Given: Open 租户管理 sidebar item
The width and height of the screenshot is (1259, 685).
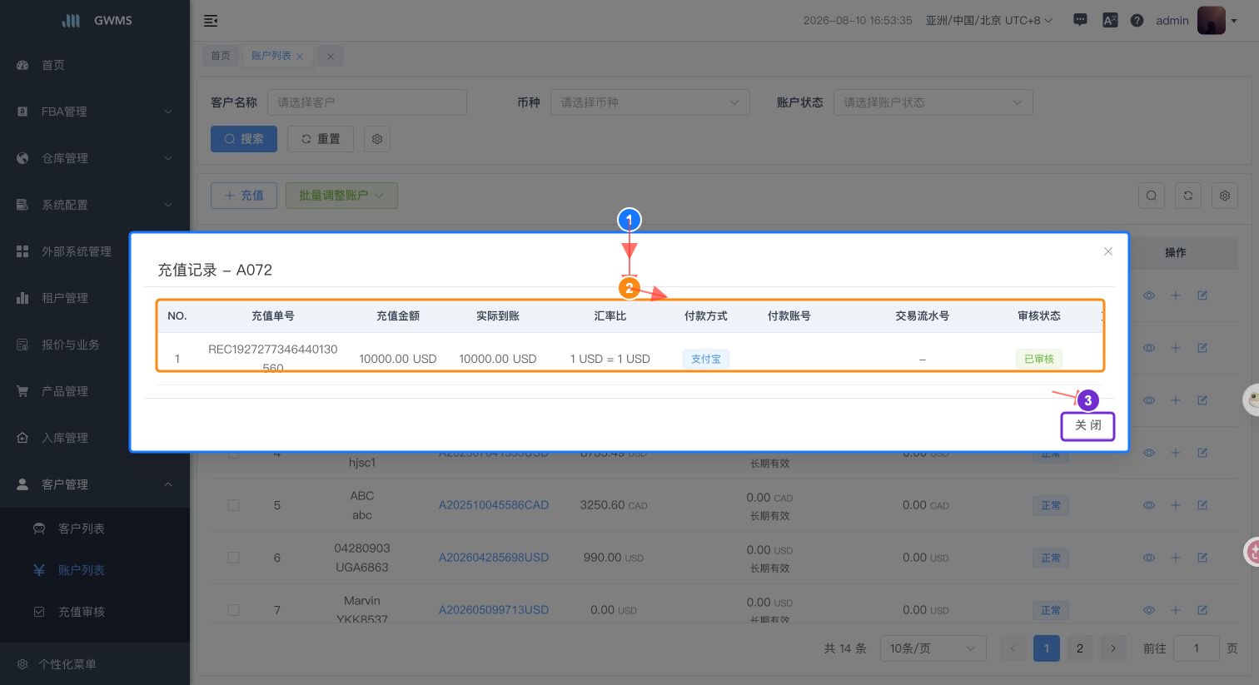Looking at the screenshot, I should 95,298.
